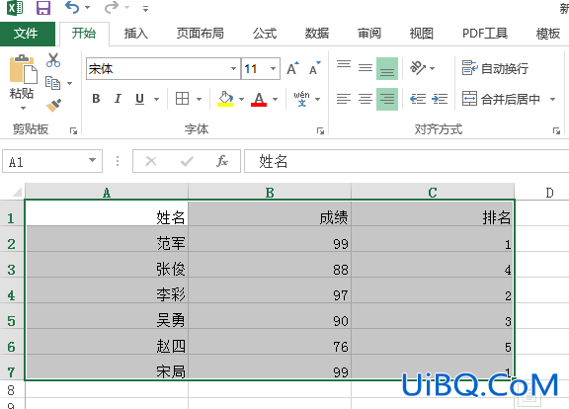Activate the Format Painter brush
Screen dimensions: 569x409
pos(53,106)
